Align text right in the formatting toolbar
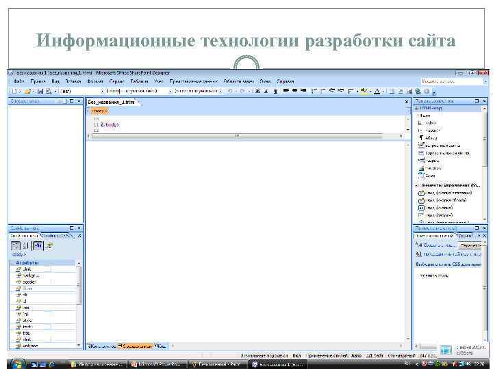 click(303, 91)
